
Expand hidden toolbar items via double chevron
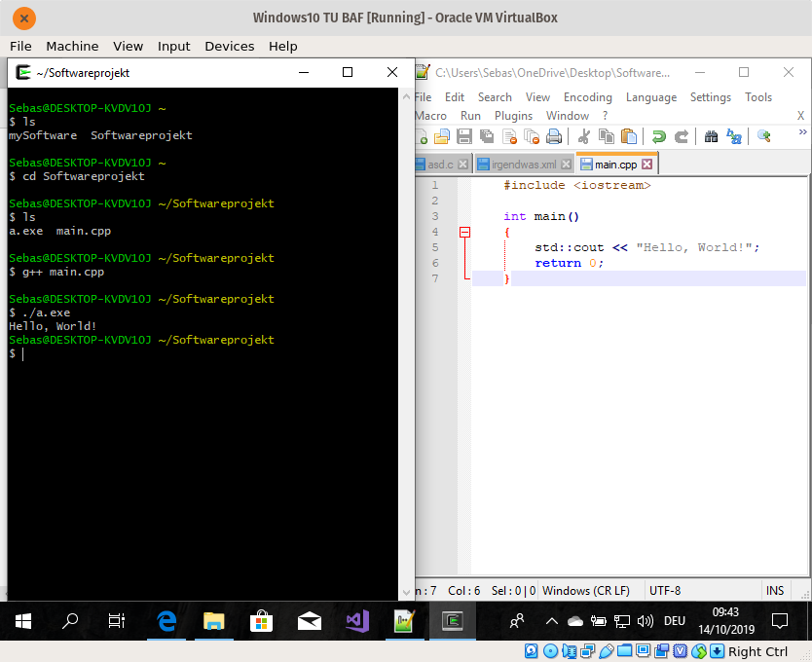802,132
